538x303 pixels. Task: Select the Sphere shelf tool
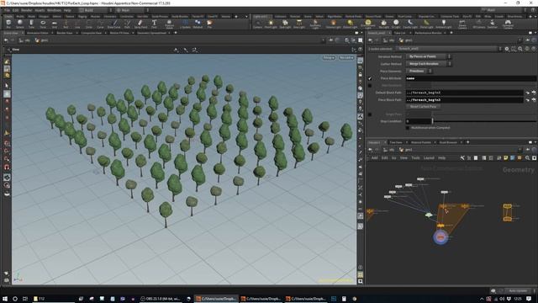pyautogui.click(x=20, y=24)
